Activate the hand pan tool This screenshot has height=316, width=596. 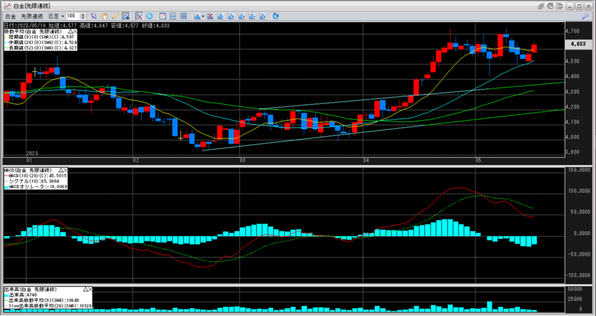[104, 16]
